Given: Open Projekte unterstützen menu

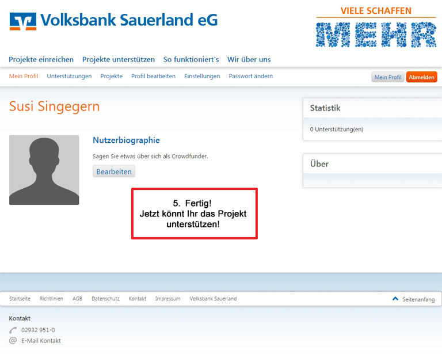Looking at the screenshot, I should (x=119, y=59).
